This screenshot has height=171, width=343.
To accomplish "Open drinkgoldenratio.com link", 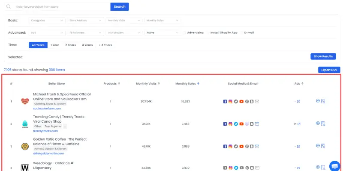I will [x=48, y=153].
